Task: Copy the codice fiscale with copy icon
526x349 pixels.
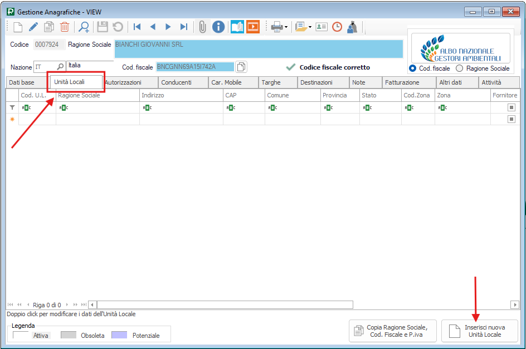Action: pos(241,67)
